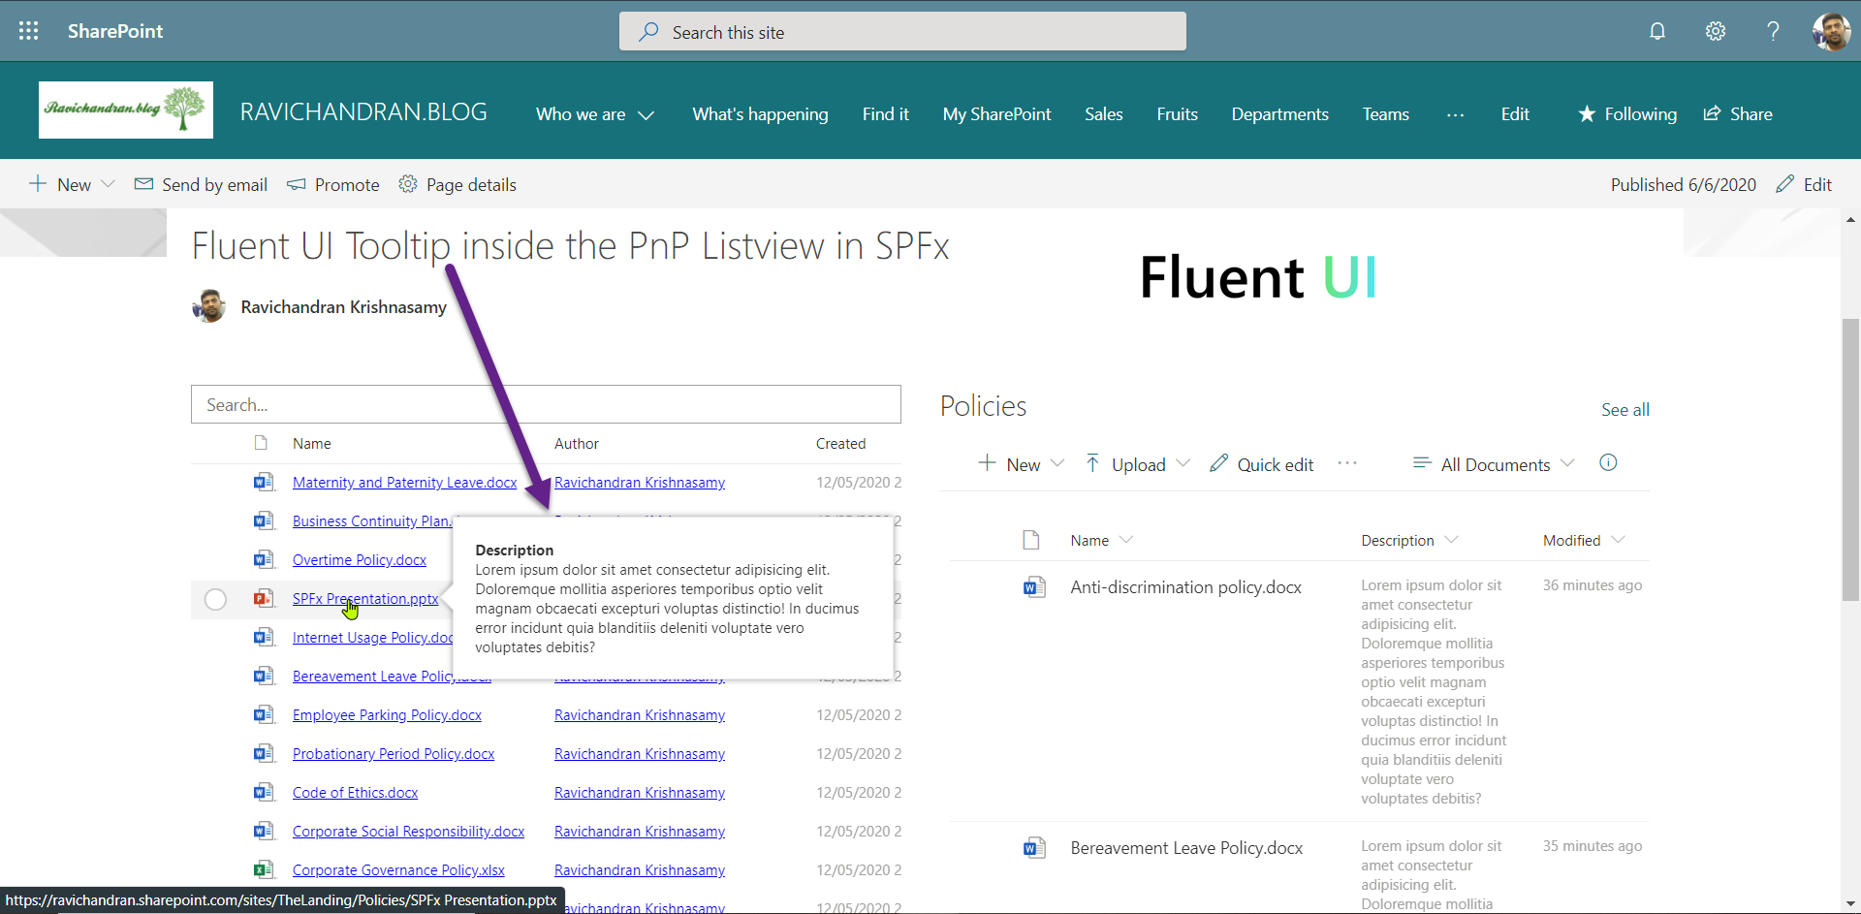Click the Search this site box

[902, 32]
